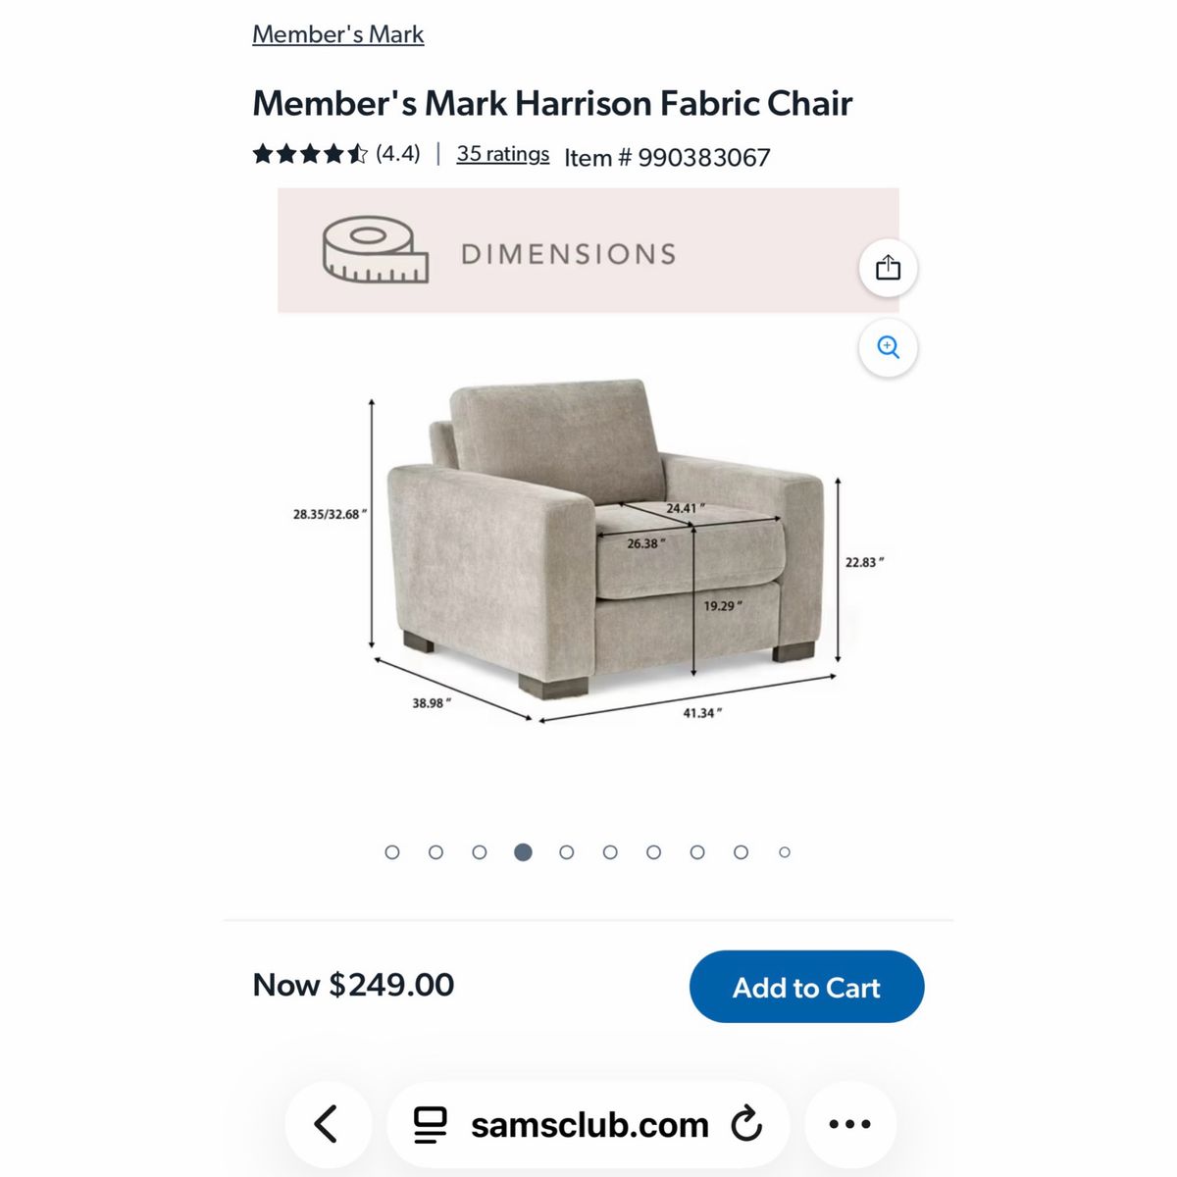Select the second image carousel dot
This screenshot has height=1177, width=1177.
point(435,852)
